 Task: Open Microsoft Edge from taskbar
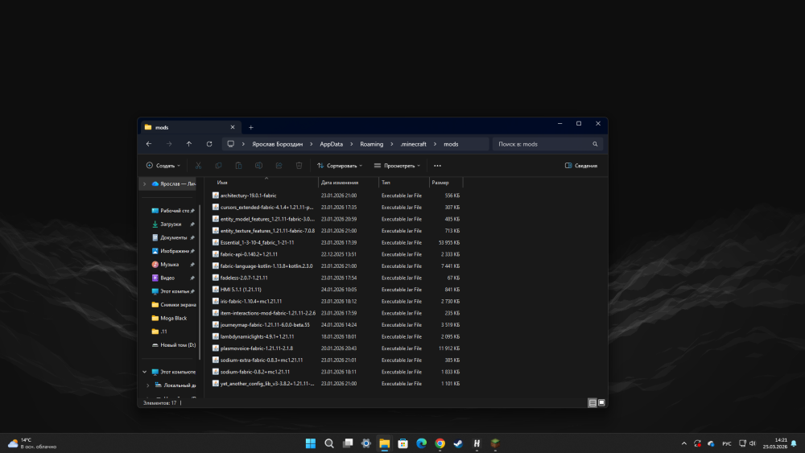coord(422,443)
